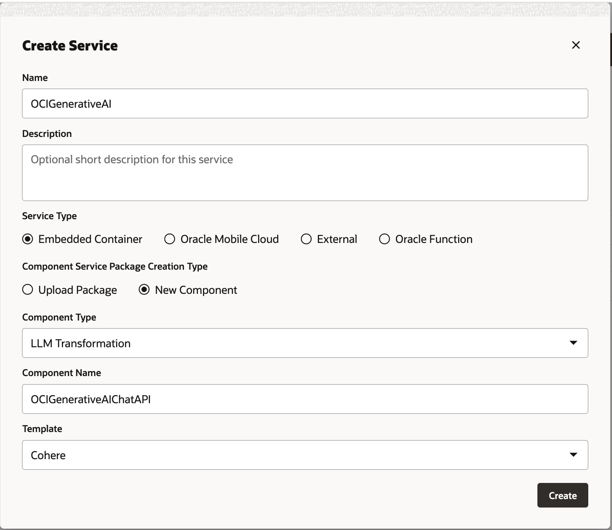Screen dimensions: 612x530
Task: Click the Name field containing OCIGenerativeAI
Action: (305, 103)
